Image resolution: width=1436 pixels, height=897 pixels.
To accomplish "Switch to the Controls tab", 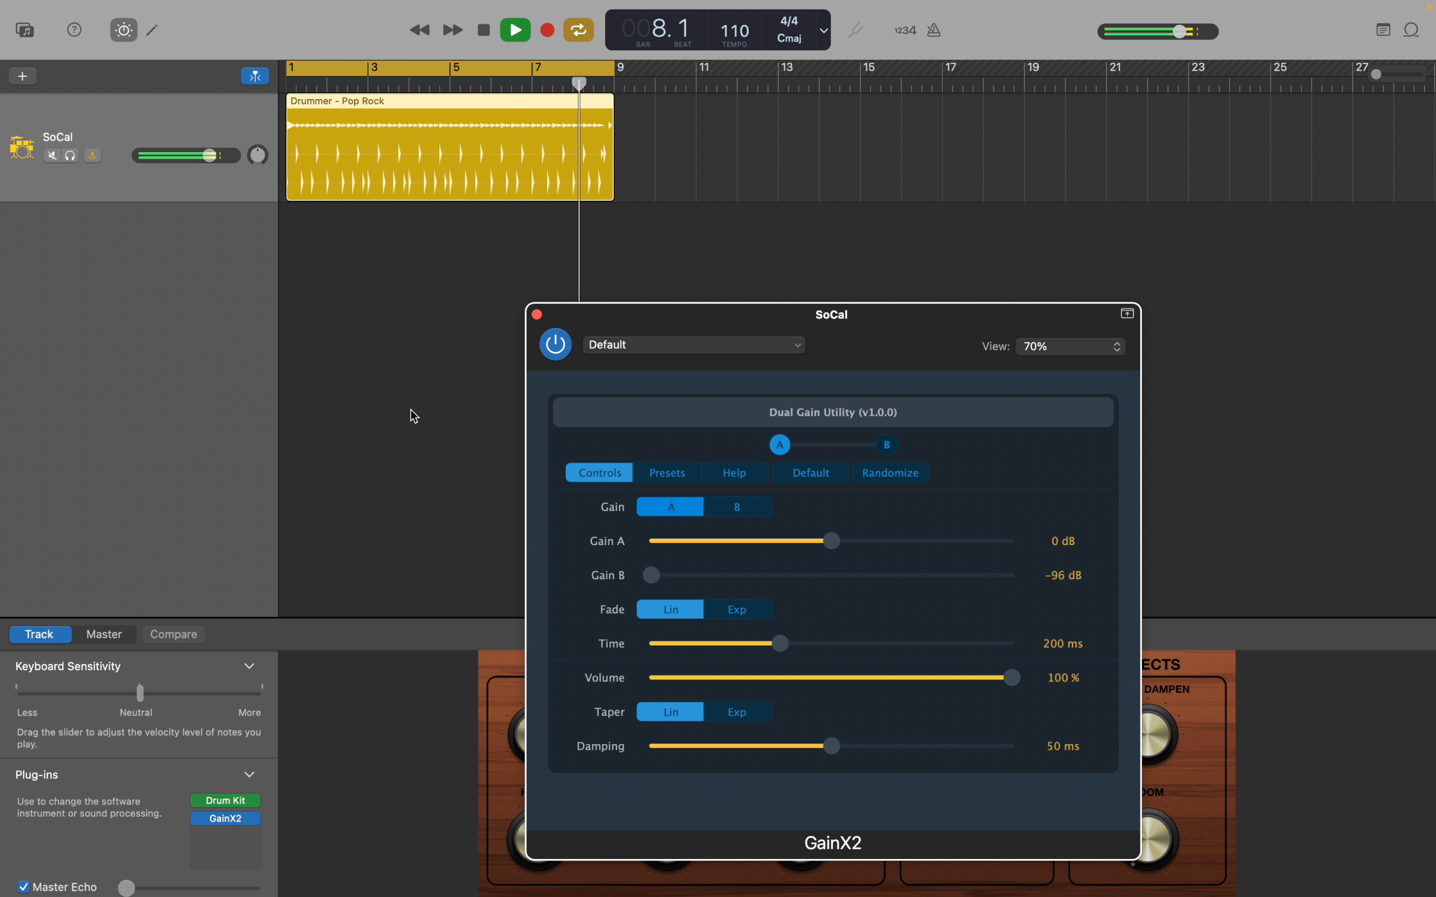I will coord(599,473).
